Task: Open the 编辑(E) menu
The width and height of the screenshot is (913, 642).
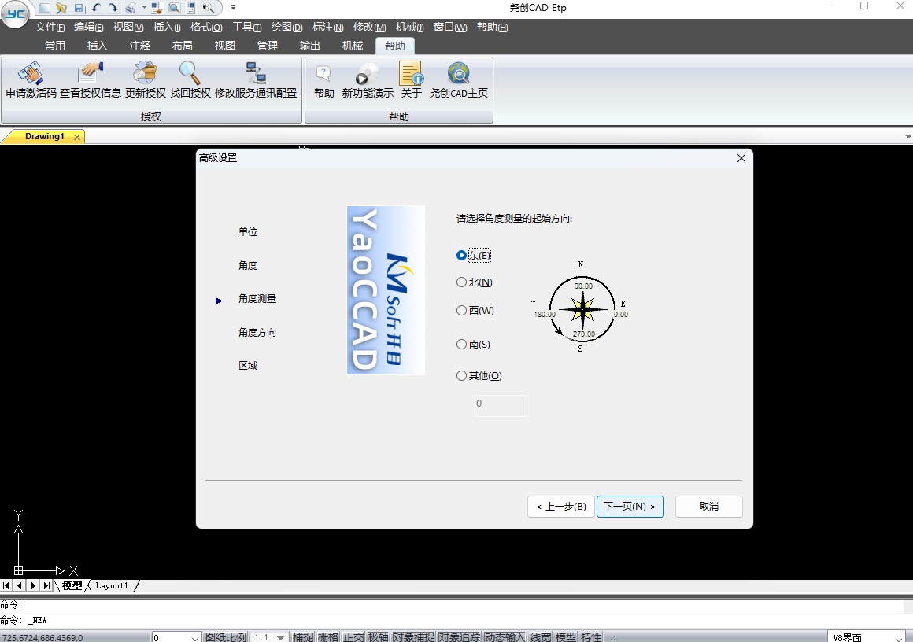Action: point(88,28)
